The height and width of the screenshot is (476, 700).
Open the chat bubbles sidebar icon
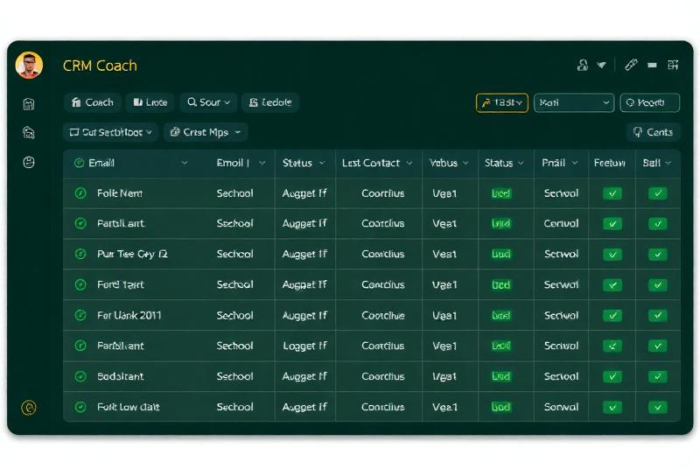coord(29,133)
